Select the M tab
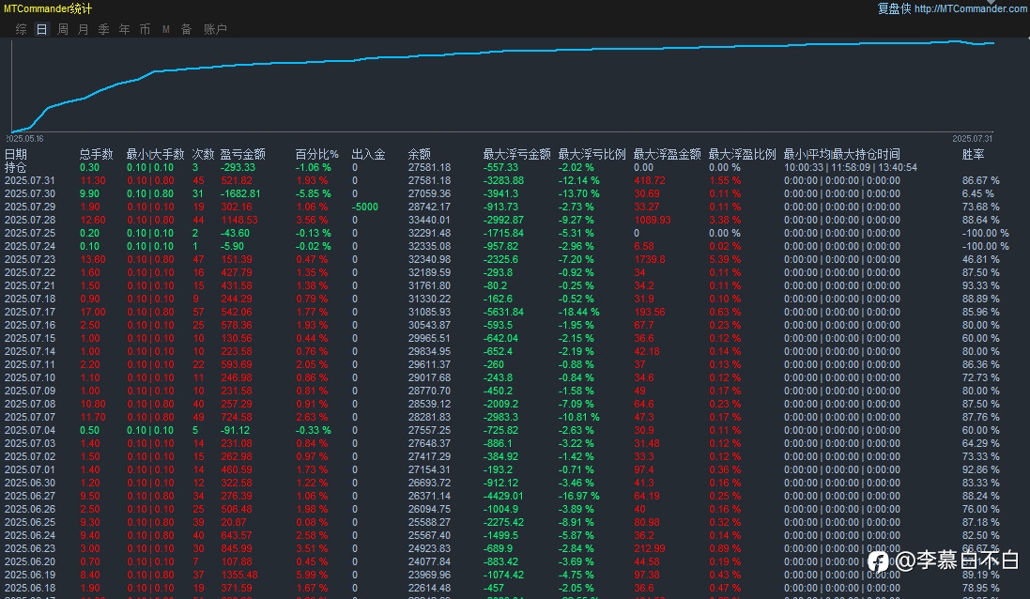 165,29
